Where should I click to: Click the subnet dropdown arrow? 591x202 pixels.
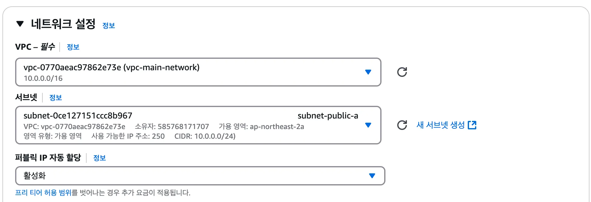coord(368,125)
